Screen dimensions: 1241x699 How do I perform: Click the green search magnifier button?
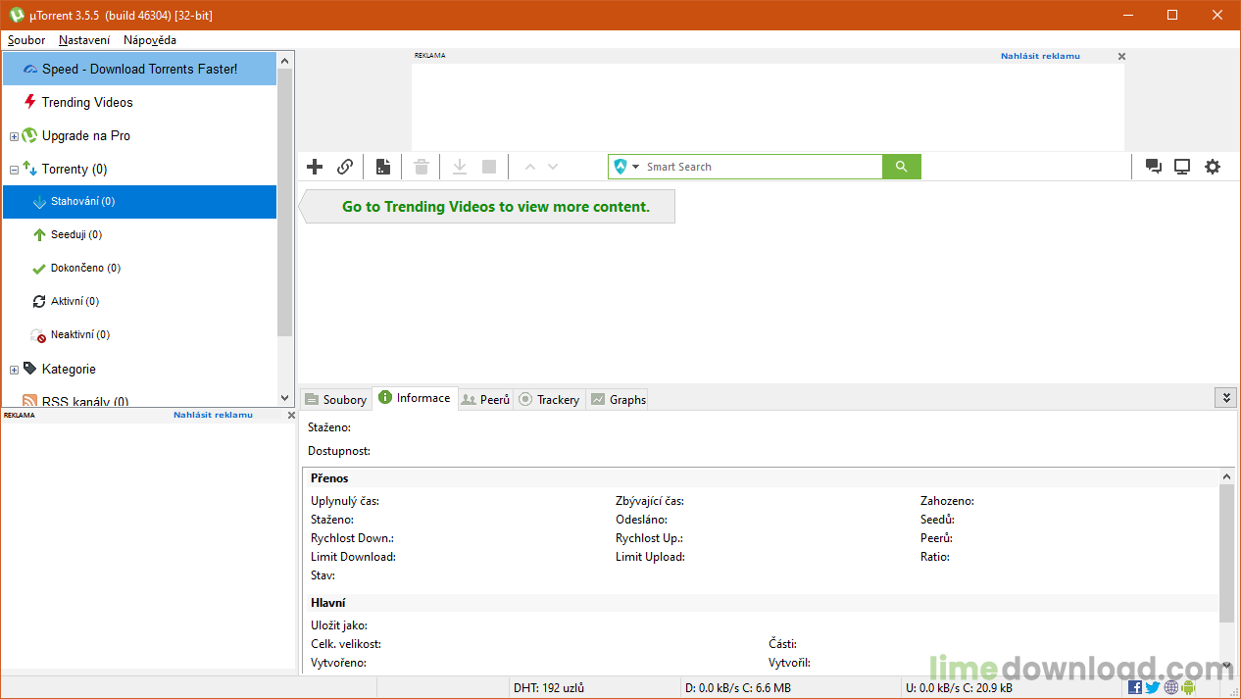(x=902, y=167)
